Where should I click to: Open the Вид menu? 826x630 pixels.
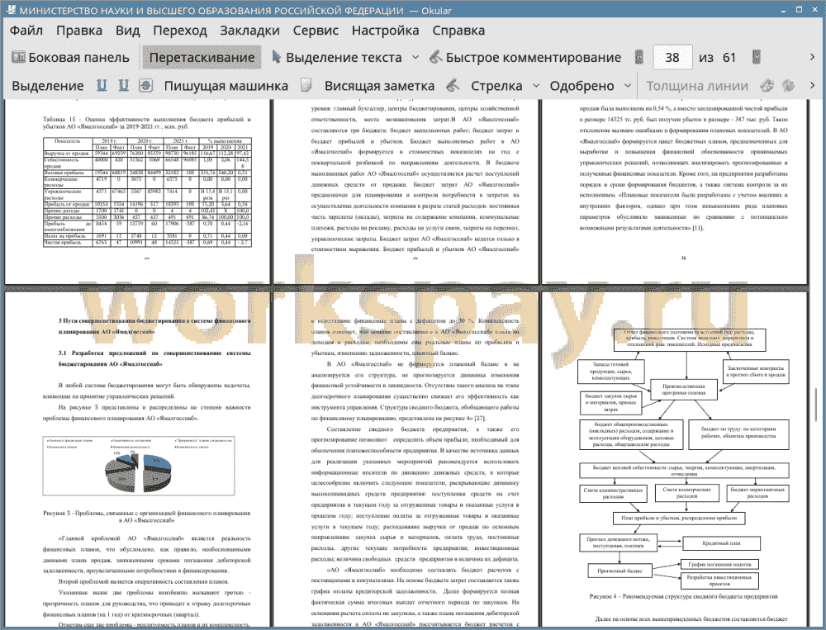coord(127,31)
